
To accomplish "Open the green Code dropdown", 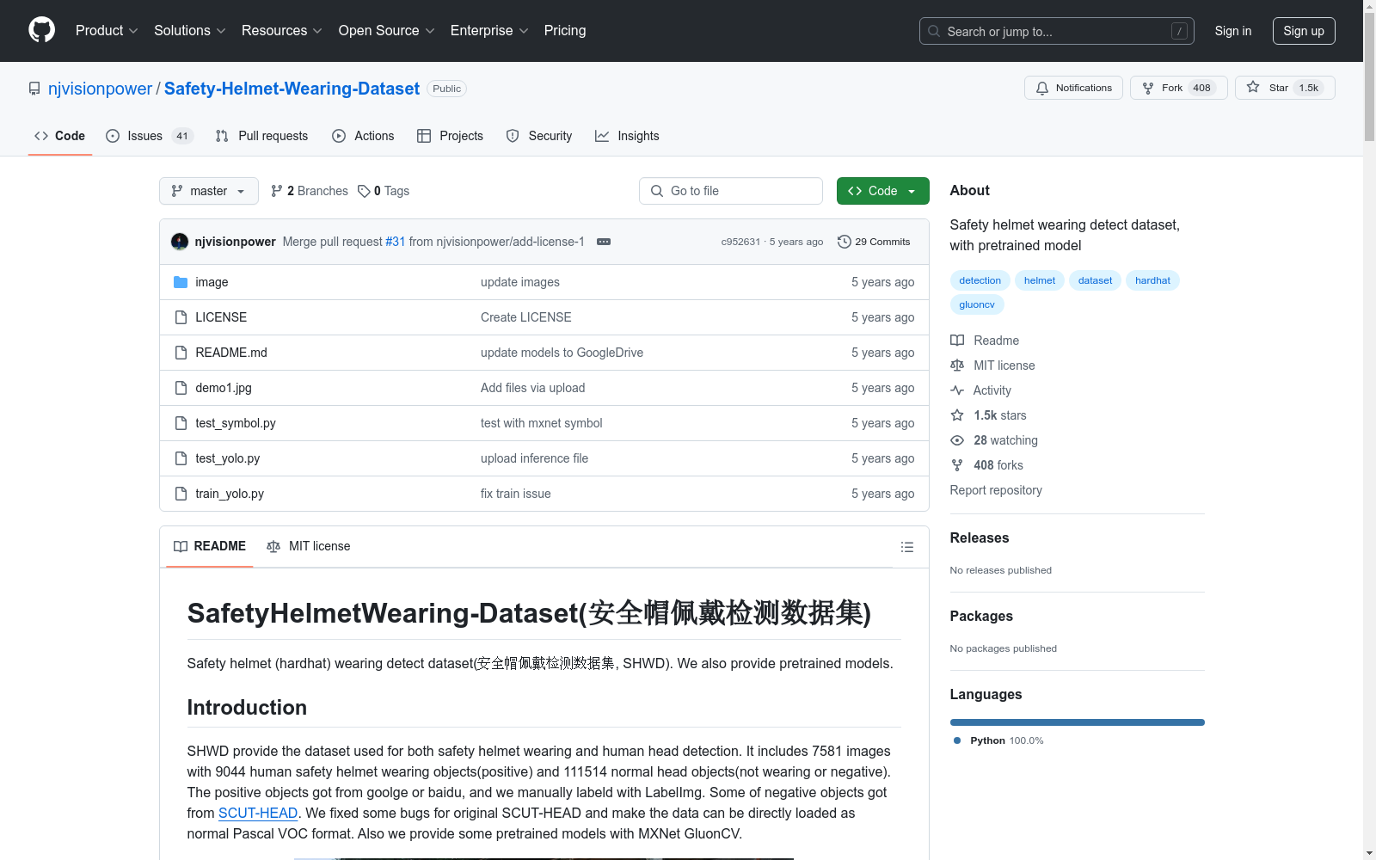I will (x=882, y=191).
